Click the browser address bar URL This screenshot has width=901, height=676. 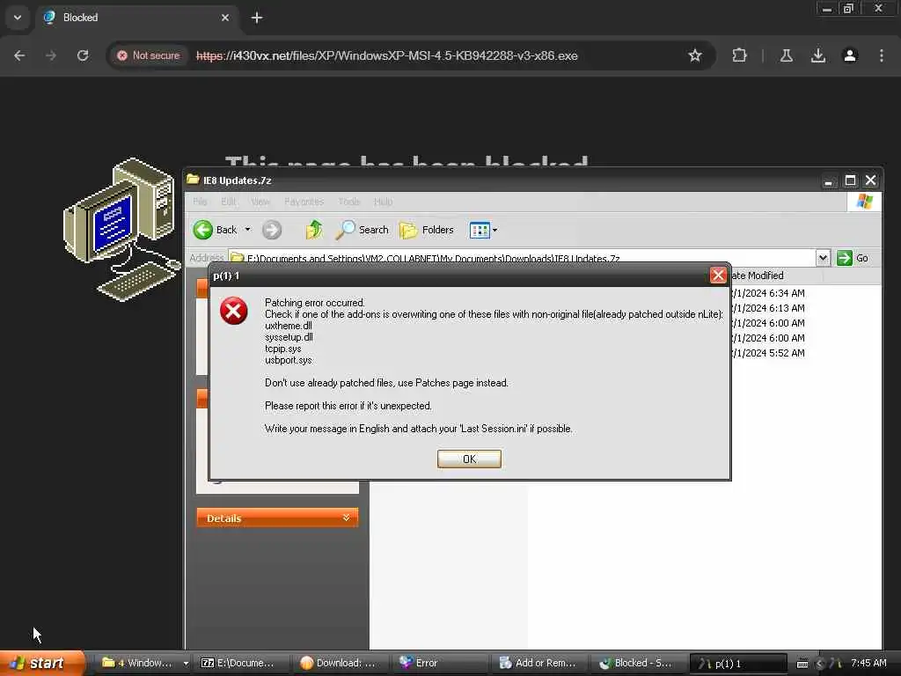tap(387, 55)
